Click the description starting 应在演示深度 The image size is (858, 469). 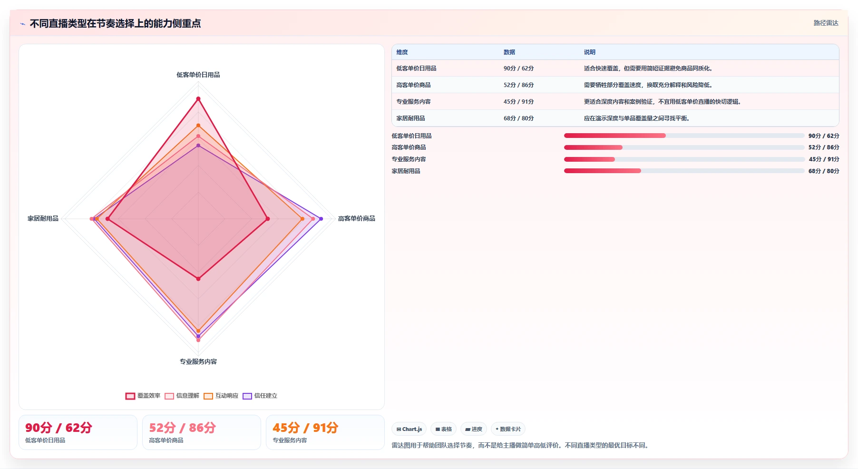tap(637, 118)
